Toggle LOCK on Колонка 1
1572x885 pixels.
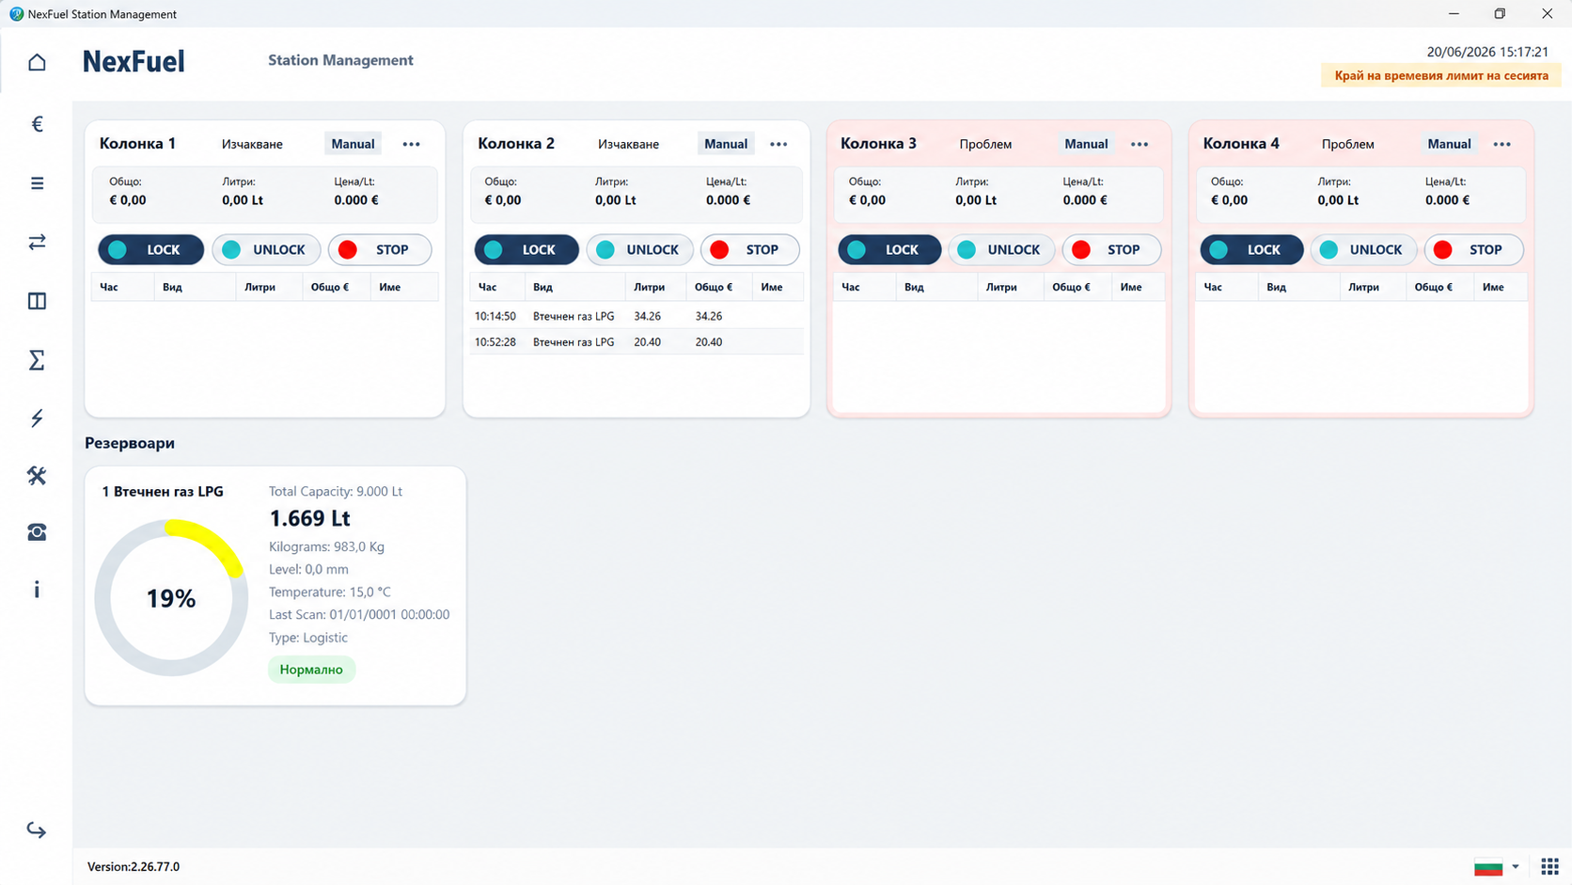(151, 249)
